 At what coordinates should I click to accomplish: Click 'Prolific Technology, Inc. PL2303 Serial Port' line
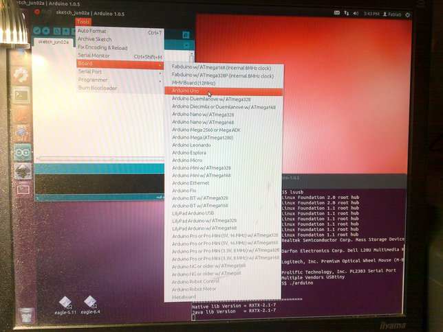pos(338,272)
